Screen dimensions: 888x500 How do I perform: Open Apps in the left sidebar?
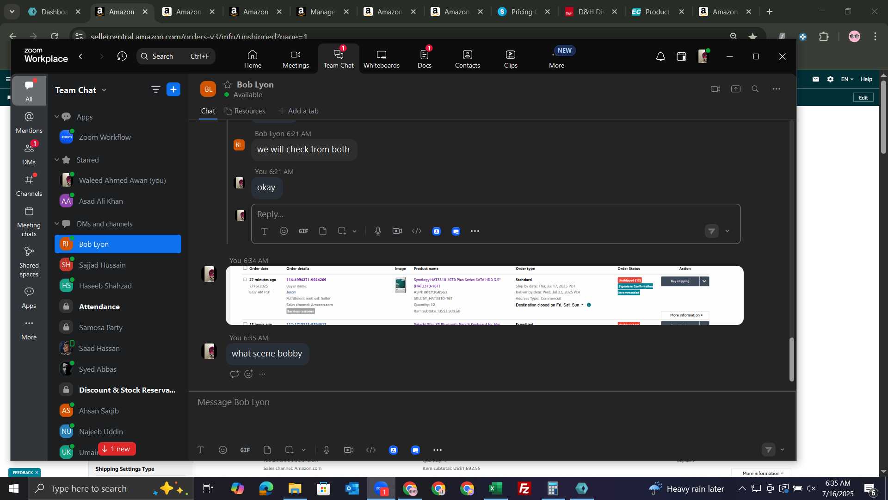29,298
